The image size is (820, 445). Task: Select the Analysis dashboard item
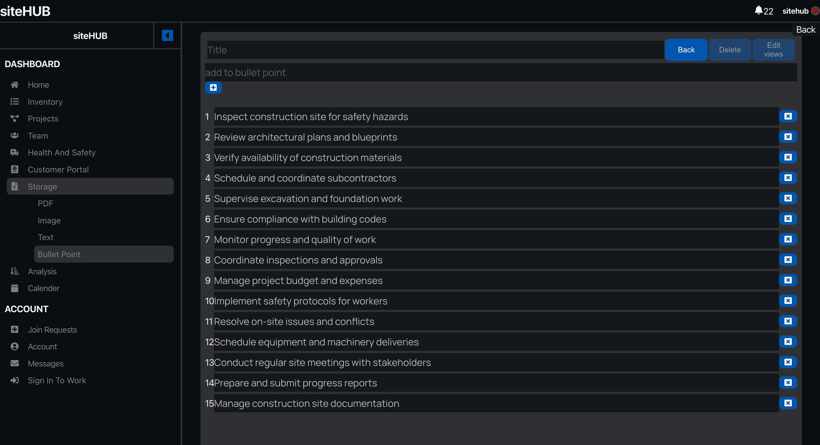(x=42, y=271)
